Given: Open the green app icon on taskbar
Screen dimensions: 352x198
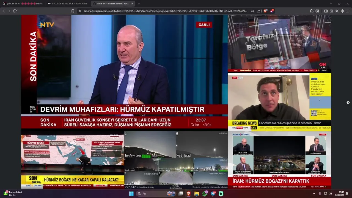Looking at the screenshot, I should [221, 194].
